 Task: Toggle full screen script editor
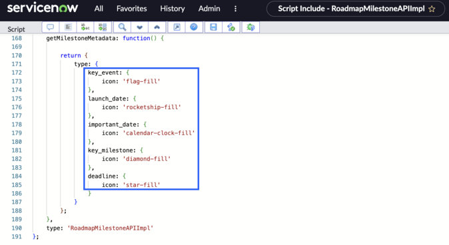[177, 27]
